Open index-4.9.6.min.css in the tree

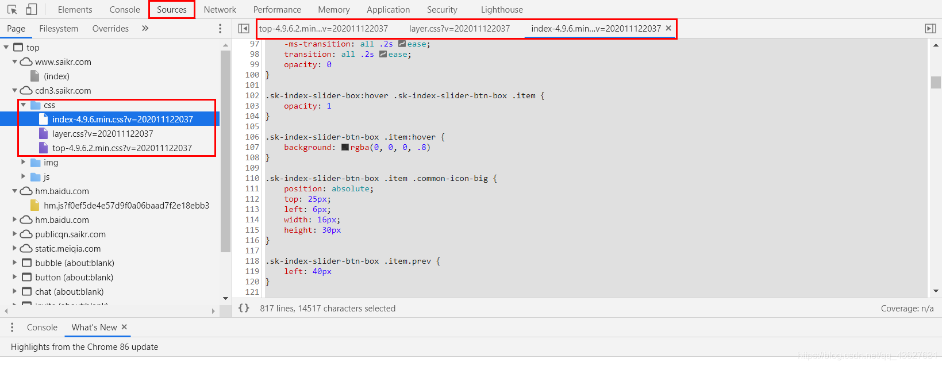[122, 120]
